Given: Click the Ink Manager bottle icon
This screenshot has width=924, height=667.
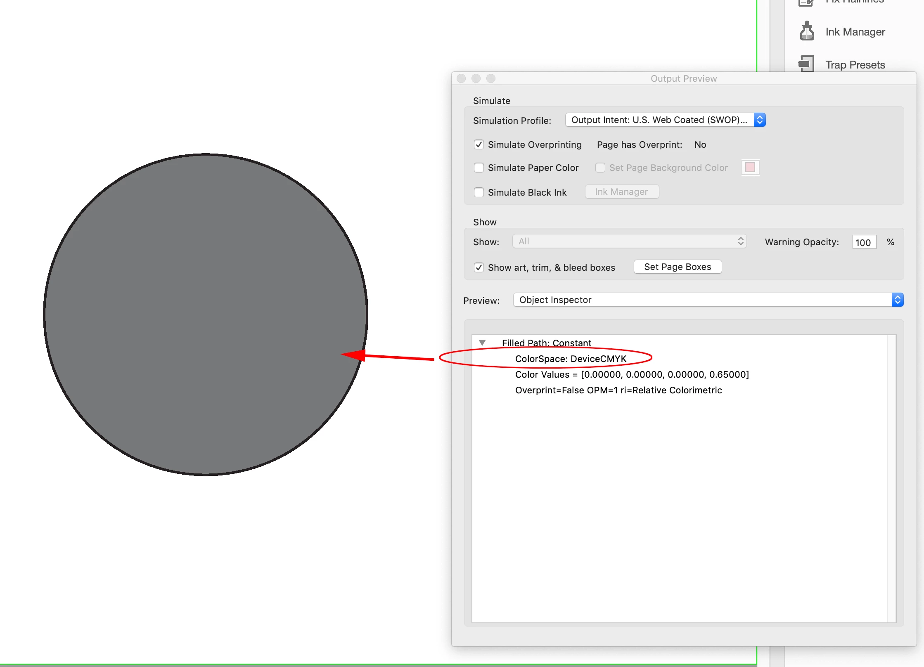Looking at the screenshot, I should (807, 31).
